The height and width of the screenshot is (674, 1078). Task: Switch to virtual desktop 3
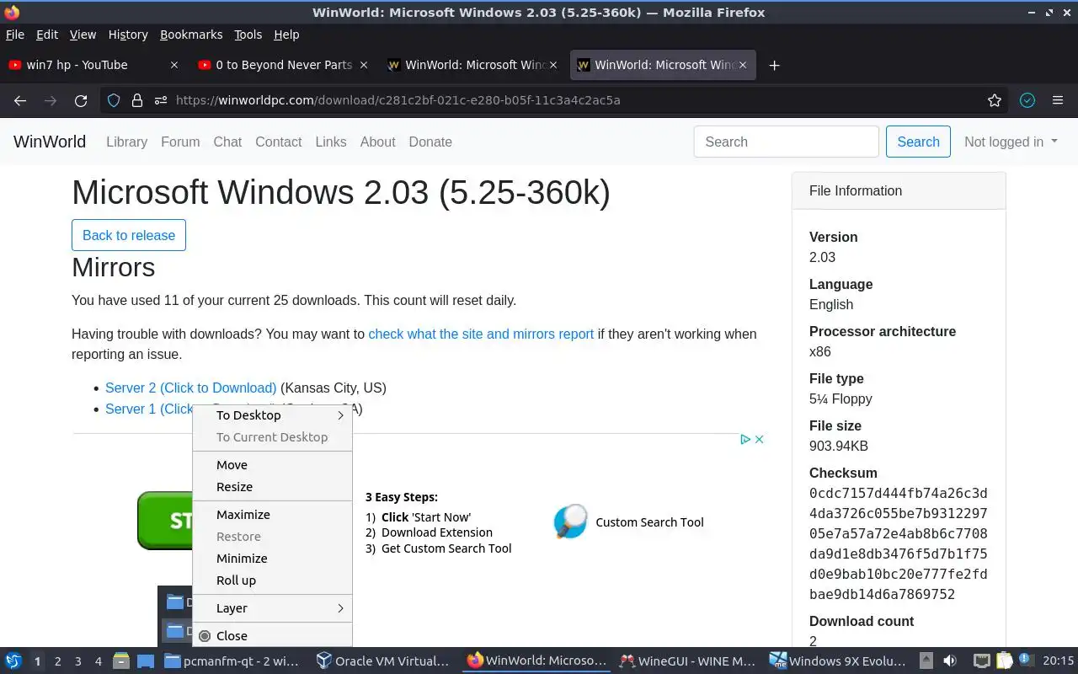[77, 661]
